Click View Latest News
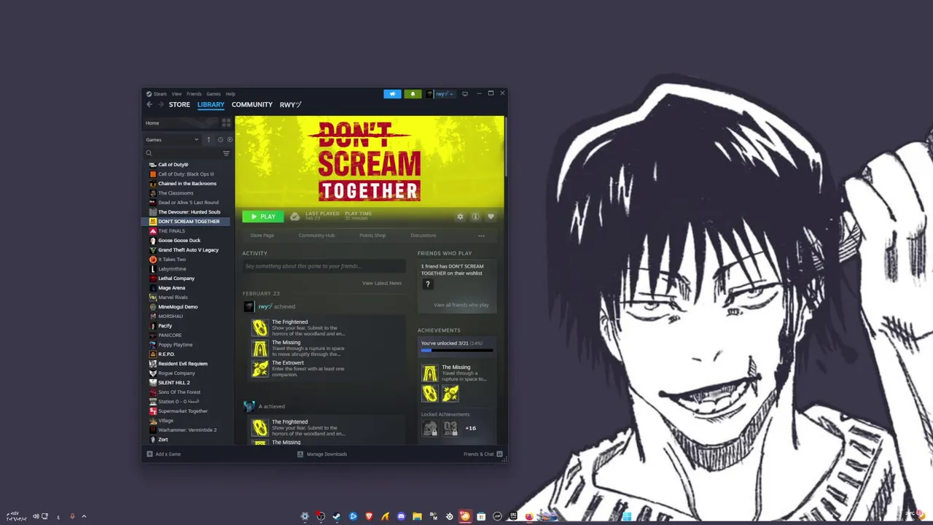The height and width of the screenshot is (525, 933). 382,283
